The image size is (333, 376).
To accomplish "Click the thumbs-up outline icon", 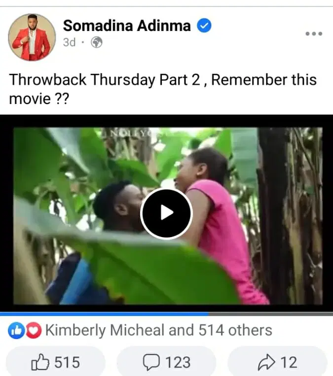I will point(40,362).
